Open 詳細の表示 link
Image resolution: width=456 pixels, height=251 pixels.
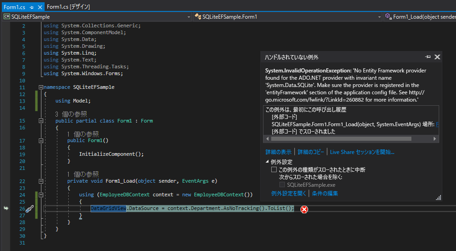[x=279, y=152]
